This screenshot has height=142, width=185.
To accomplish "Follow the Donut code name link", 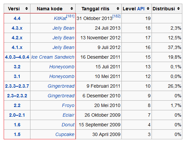I will click(68, 125).
